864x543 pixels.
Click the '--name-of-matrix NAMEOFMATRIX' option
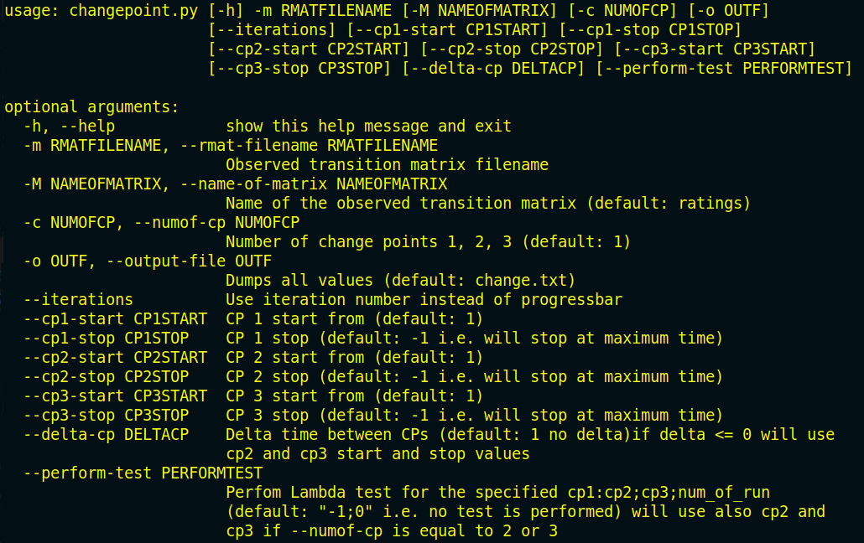coord(314,184)
